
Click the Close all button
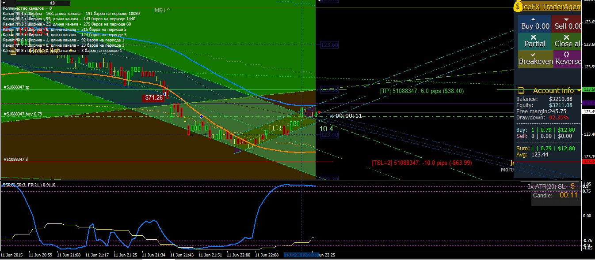(567, 41)
